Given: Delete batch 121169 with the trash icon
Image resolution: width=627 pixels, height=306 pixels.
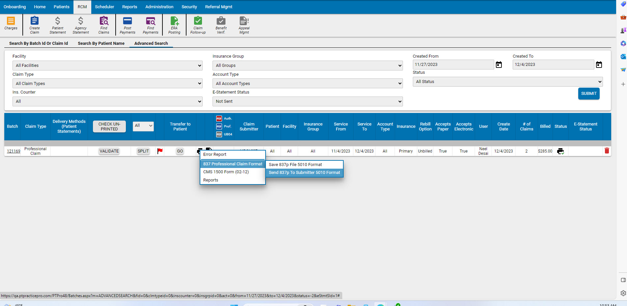Looking at the screenshot, I should [607, 151].
